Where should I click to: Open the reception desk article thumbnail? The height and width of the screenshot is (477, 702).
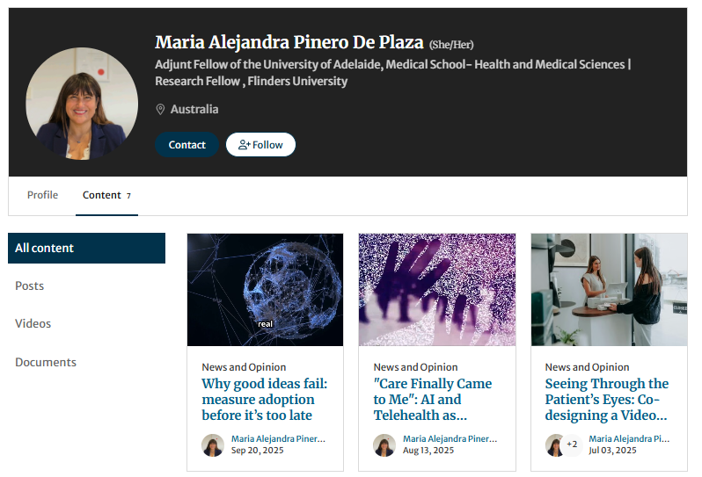click(x=609, y=289)
